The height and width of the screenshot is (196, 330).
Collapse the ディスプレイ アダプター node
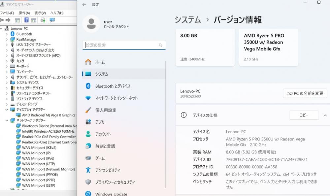[x=7, y=110]
